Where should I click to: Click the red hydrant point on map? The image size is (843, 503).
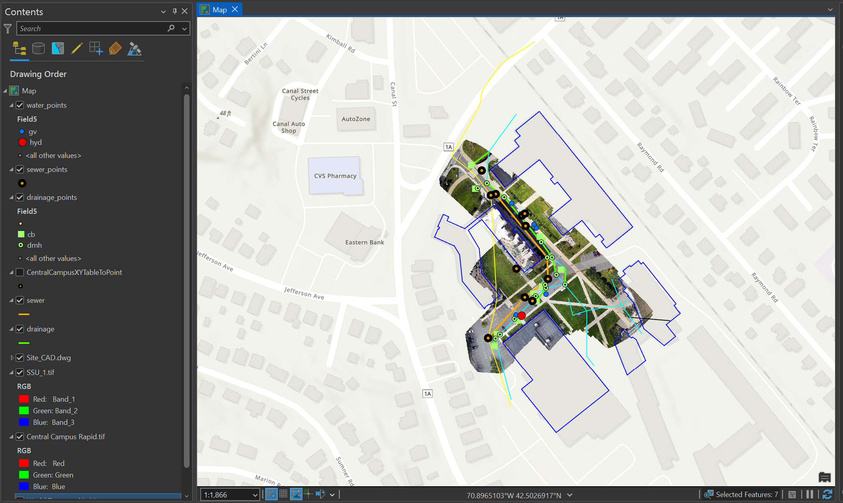pos(521,316)
